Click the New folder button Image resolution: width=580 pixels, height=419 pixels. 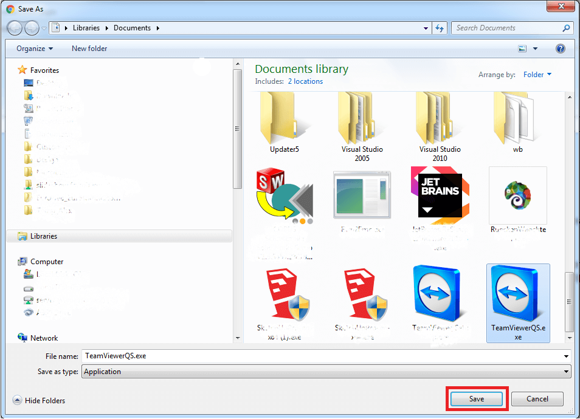tap(89, 49)
